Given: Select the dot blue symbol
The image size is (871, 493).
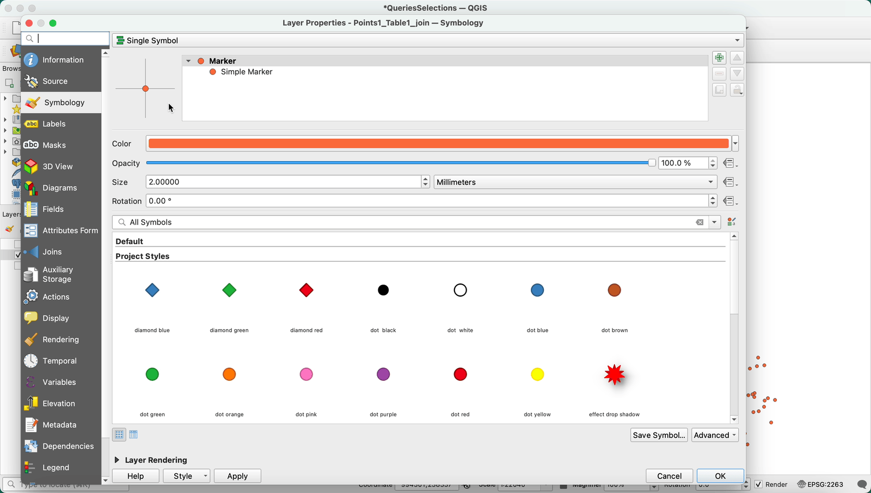Looking at the screenshot, I should click(537, 290).
